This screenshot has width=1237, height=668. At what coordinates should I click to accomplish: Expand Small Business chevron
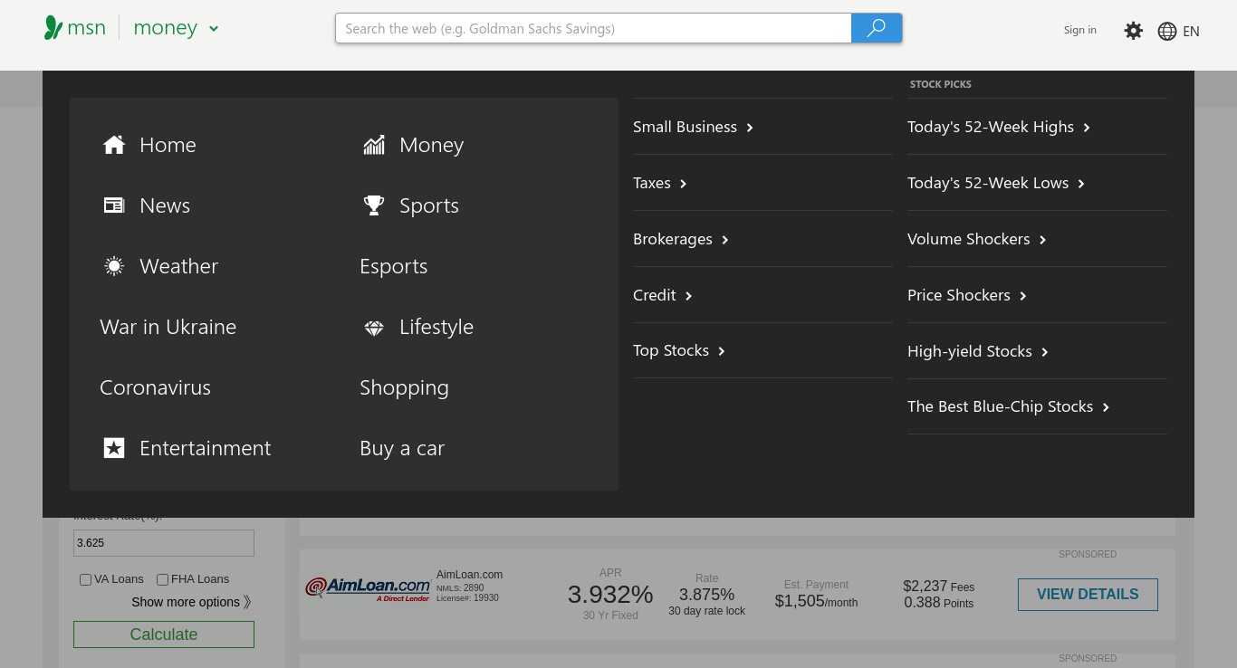tap(750, 128)
